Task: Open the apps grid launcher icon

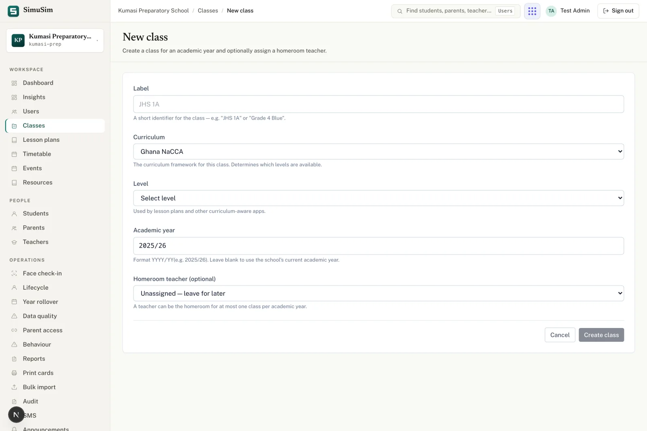Action: [532, 11]
